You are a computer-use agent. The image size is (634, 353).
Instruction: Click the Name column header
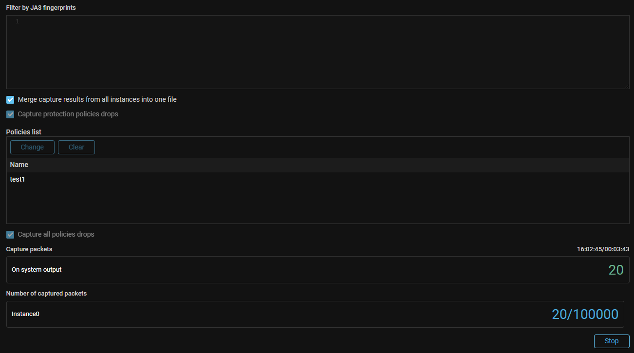click(19, 165)
